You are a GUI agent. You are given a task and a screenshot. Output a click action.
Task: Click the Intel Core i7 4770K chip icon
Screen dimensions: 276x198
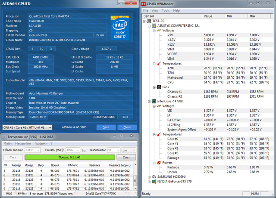pyautogui.click(x=154, y=102)
